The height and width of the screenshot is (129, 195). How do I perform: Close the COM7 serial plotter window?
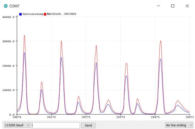(187, 6)
